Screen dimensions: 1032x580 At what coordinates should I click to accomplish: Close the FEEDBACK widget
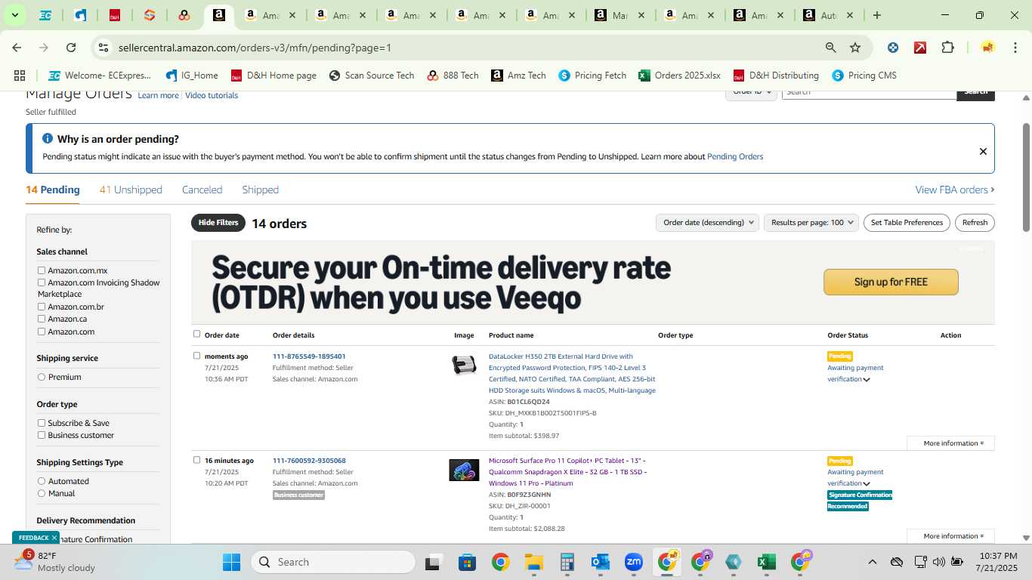[54, 538]
